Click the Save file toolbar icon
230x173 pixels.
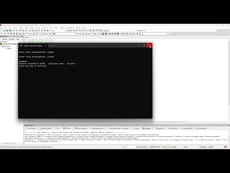click(x=7, y=30)
